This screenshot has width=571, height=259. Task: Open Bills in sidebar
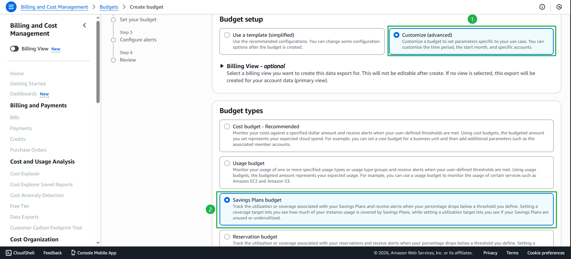[x=15, y=117]
